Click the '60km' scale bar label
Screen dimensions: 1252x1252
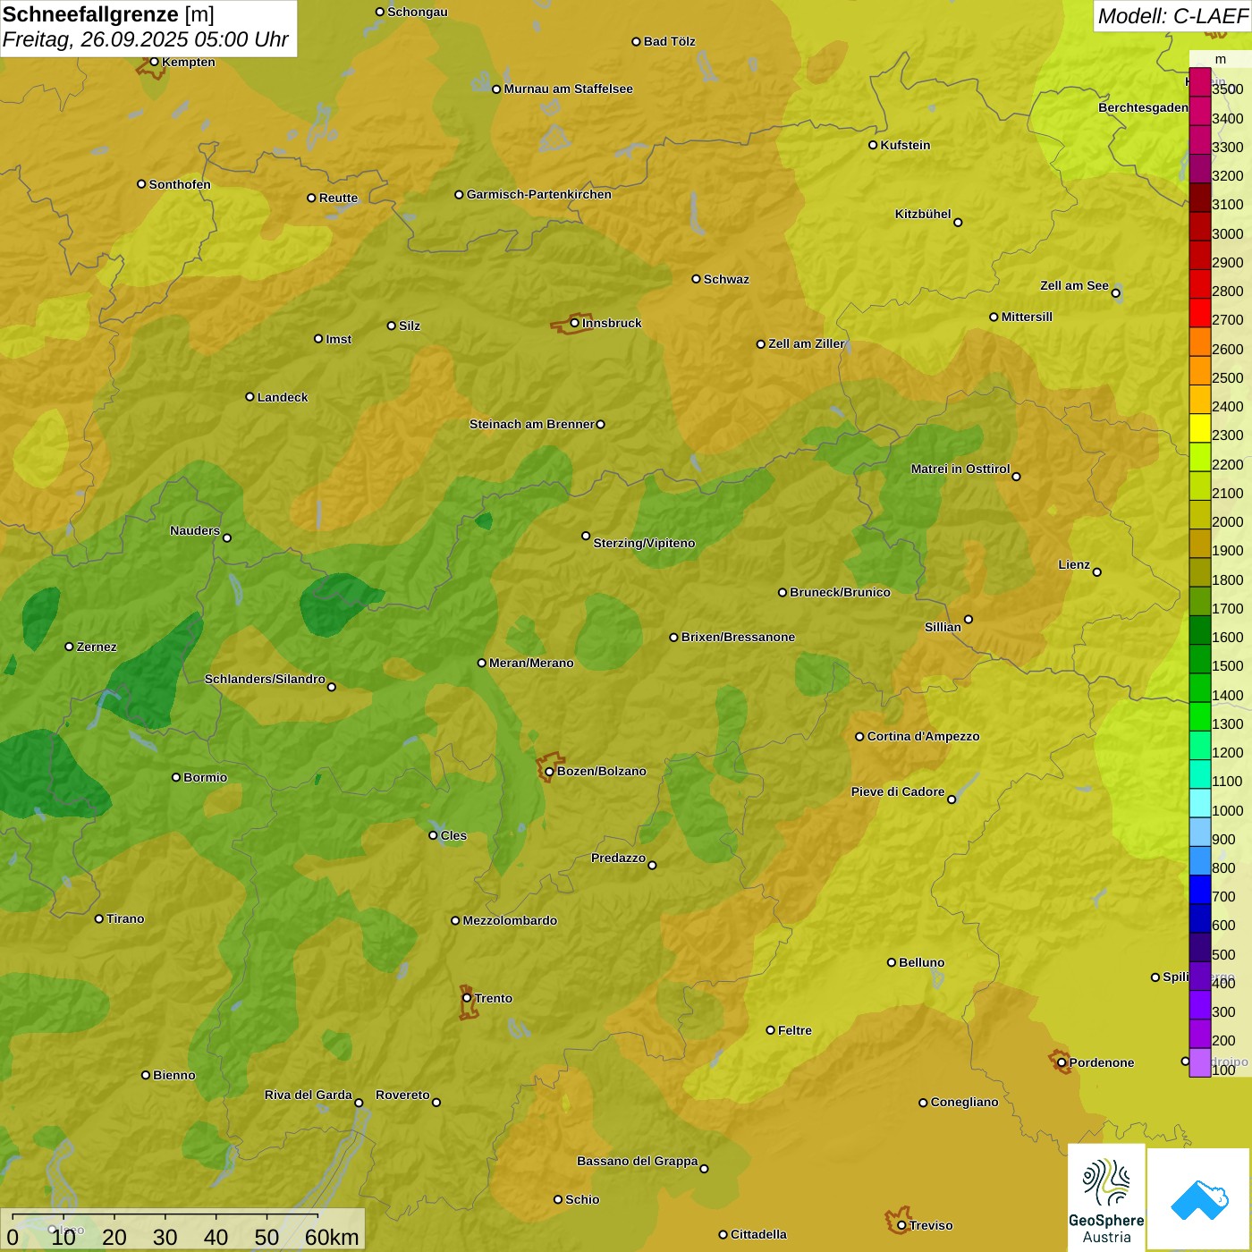click(x=332, y=1237)
